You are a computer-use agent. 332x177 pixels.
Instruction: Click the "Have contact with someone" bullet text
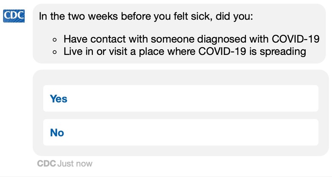[x=119, y=40]
